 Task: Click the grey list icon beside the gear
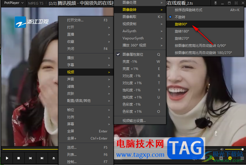pyautogui.click(x=221, y=158)
